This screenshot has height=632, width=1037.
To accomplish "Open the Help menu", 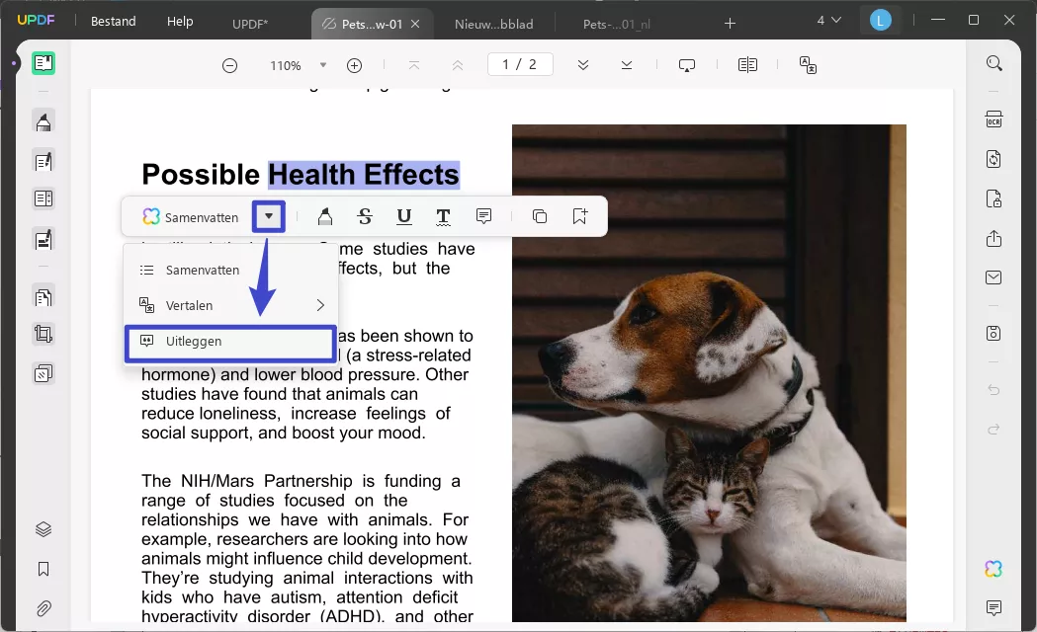I will click(180, 21).
